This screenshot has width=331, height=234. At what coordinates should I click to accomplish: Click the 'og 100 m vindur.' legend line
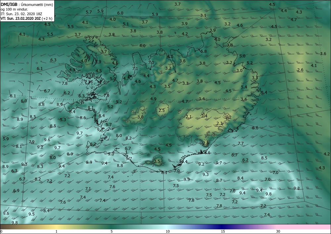(x=14, y=9)
